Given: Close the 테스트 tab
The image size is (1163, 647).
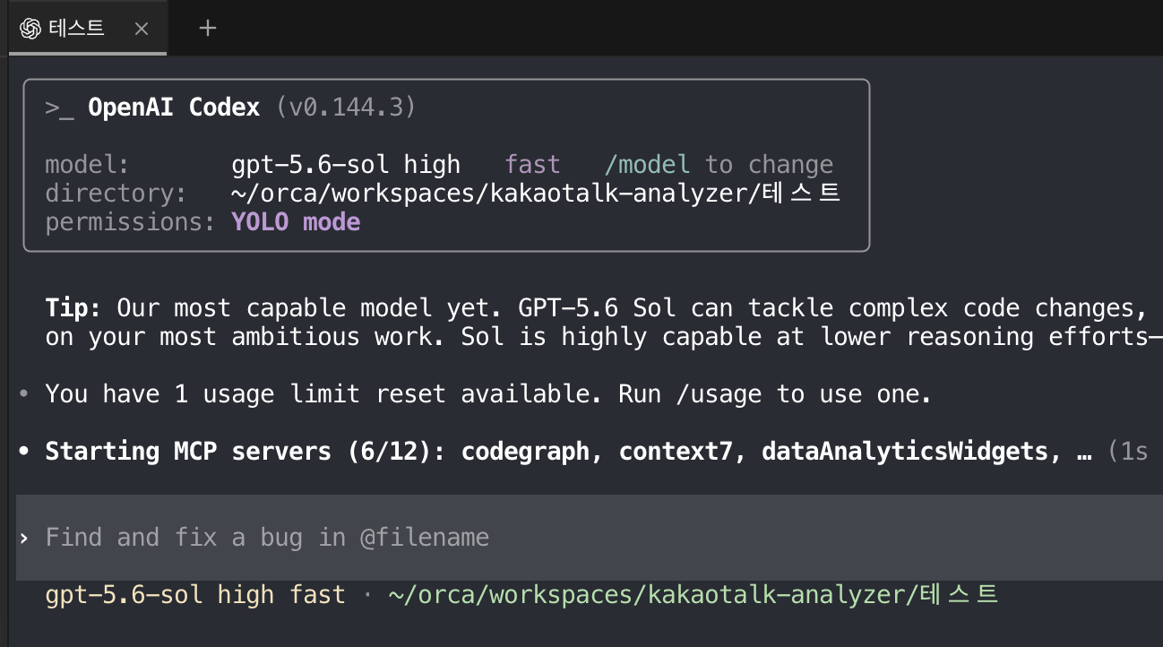Looking at the screenshot, I should click(142, 29).
